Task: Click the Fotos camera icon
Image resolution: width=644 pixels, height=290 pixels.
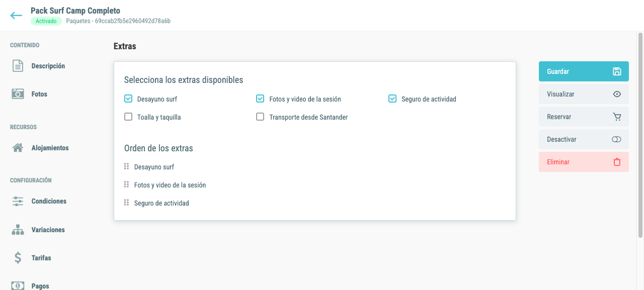Action: [x=18, y=94]
